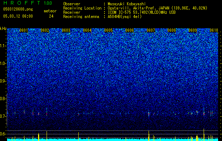Click the 0607 time marker
Image resolution: width=222 pixels, height=141 pixels.
(x=151, y=30)
